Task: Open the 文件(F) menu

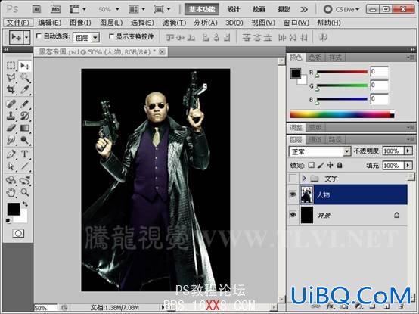Action: tap(18, 23)
